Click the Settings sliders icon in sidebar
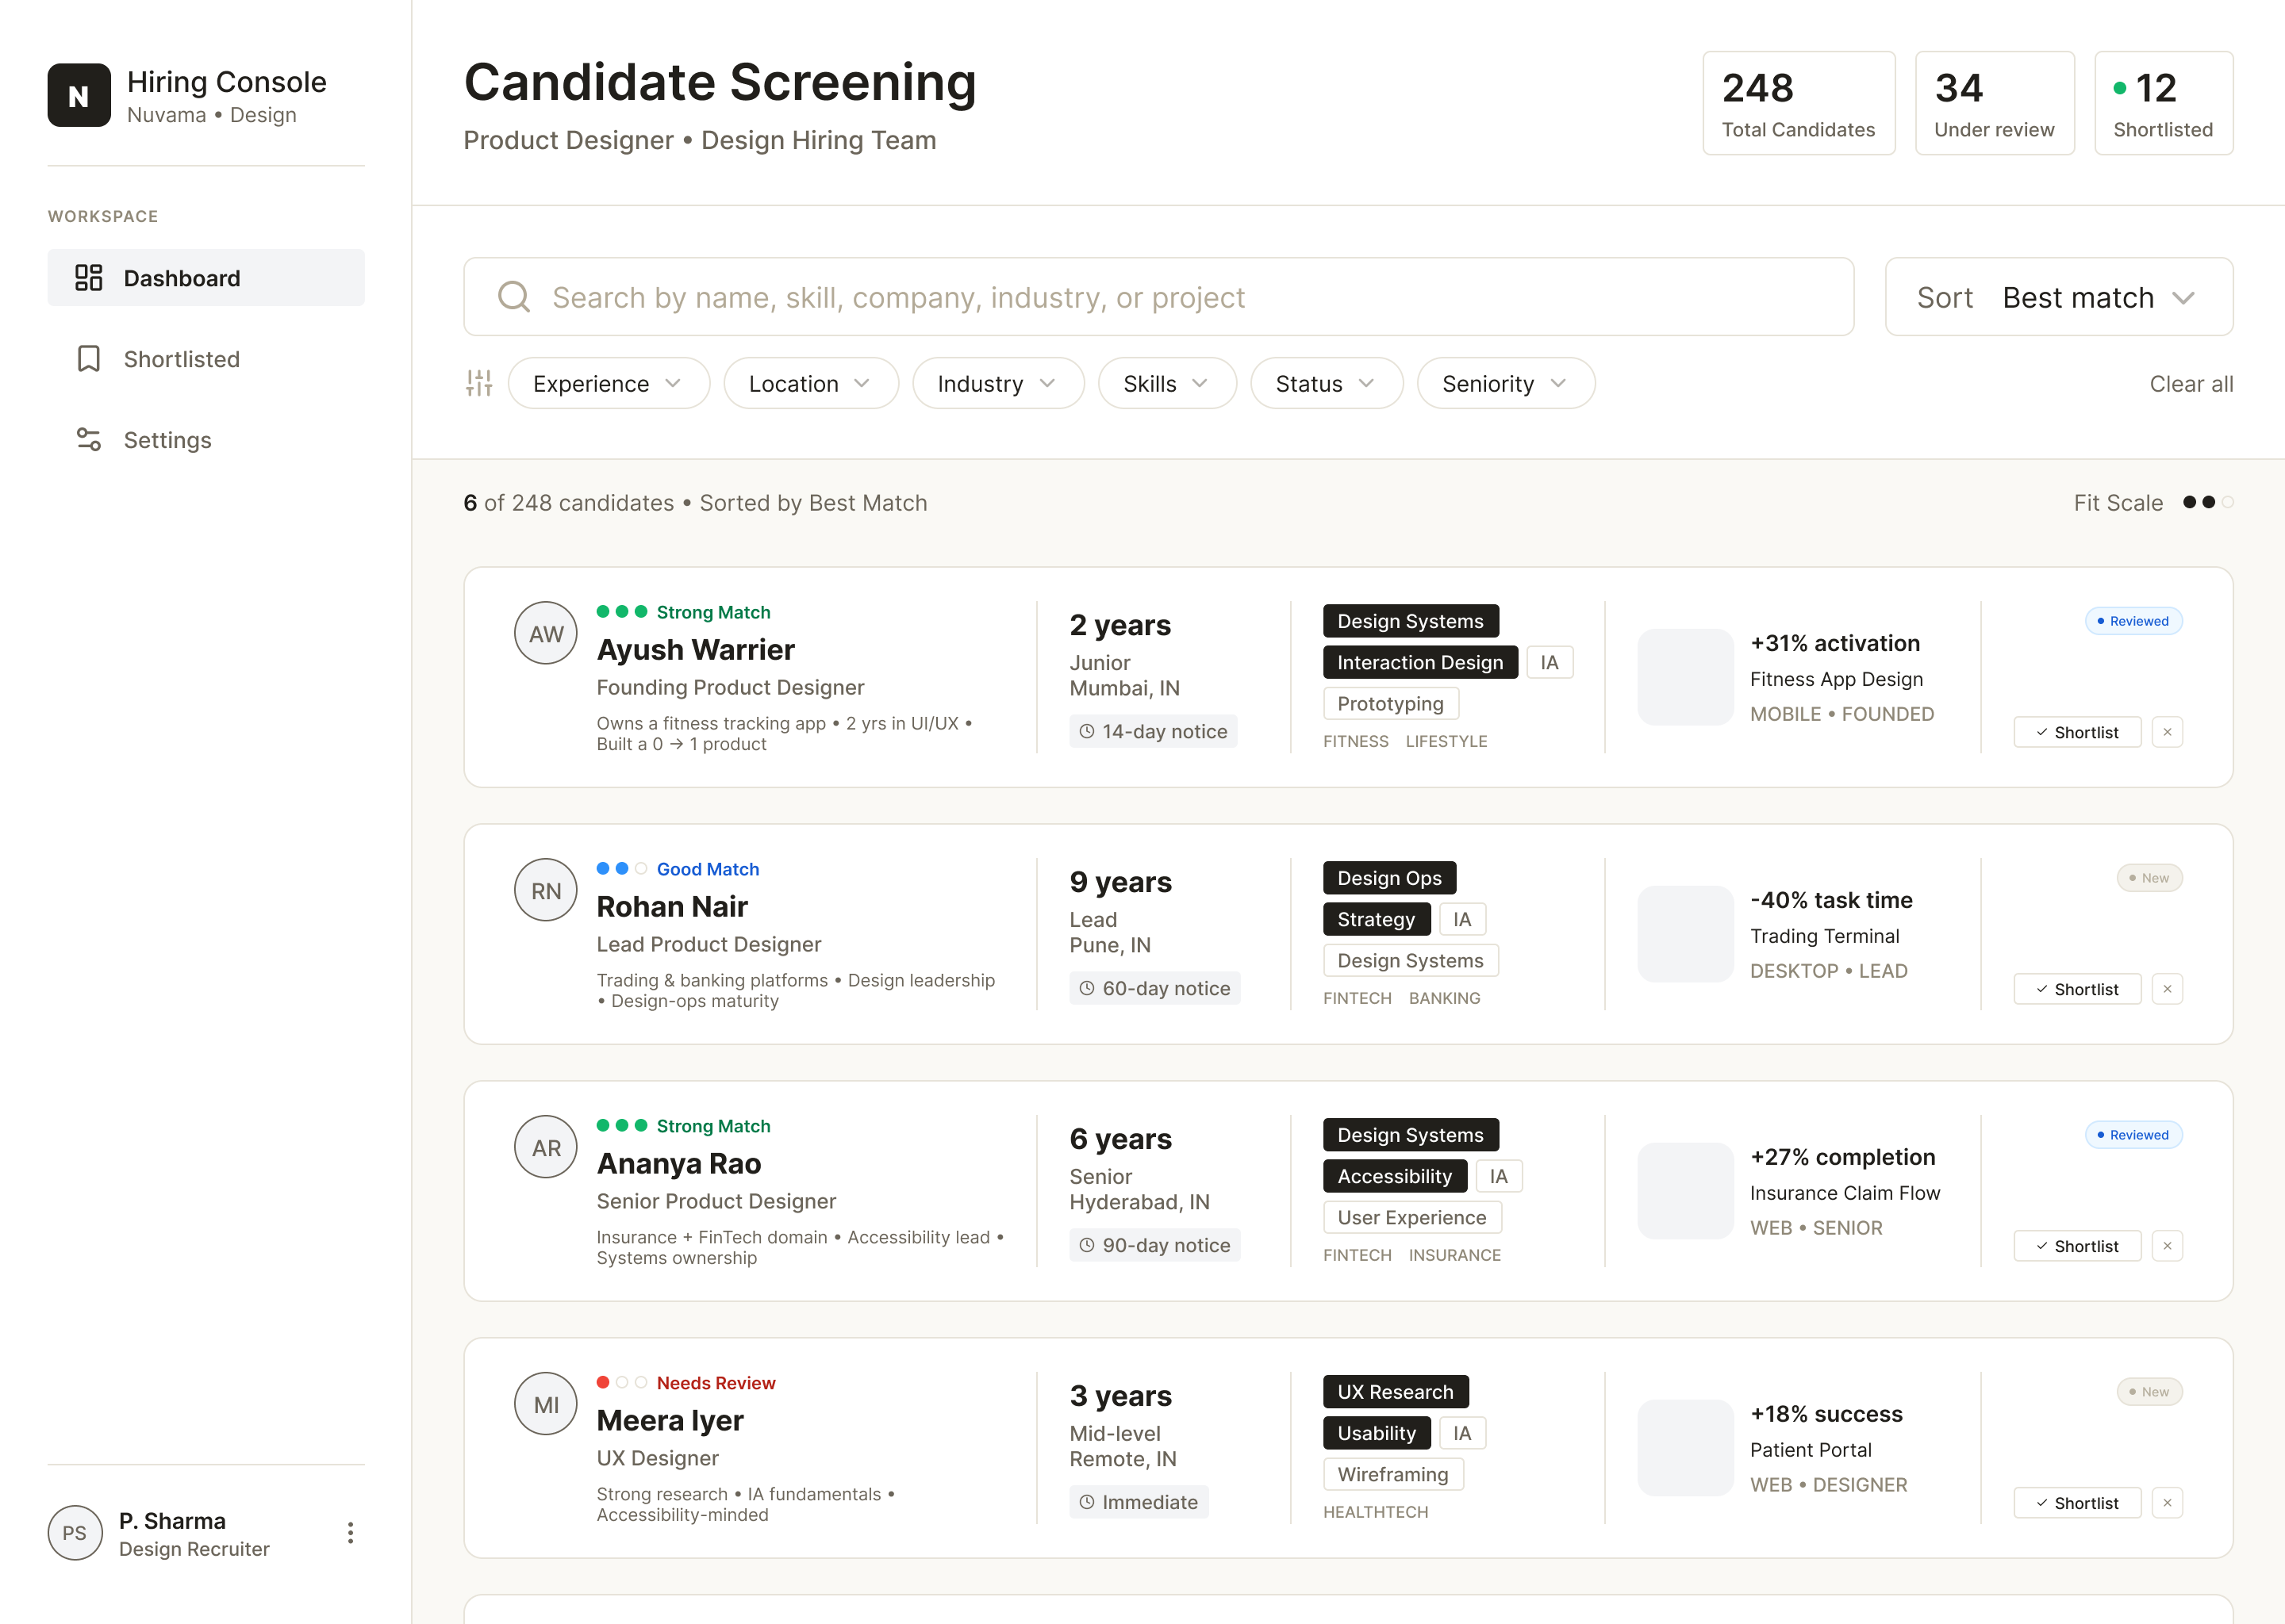Viewport: 2285px width, 1624px height. (89, 440)
